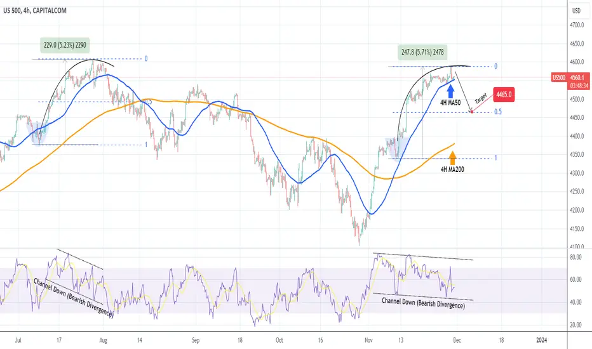Select the Target annotation text
The height and width of the screenshot is (349, 592).
[x=481, y=99]
